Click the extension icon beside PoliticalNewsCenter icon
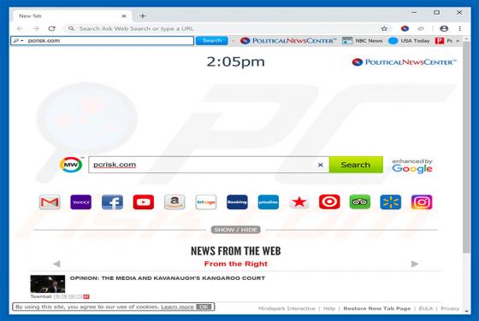 click(x=421, y=29)
